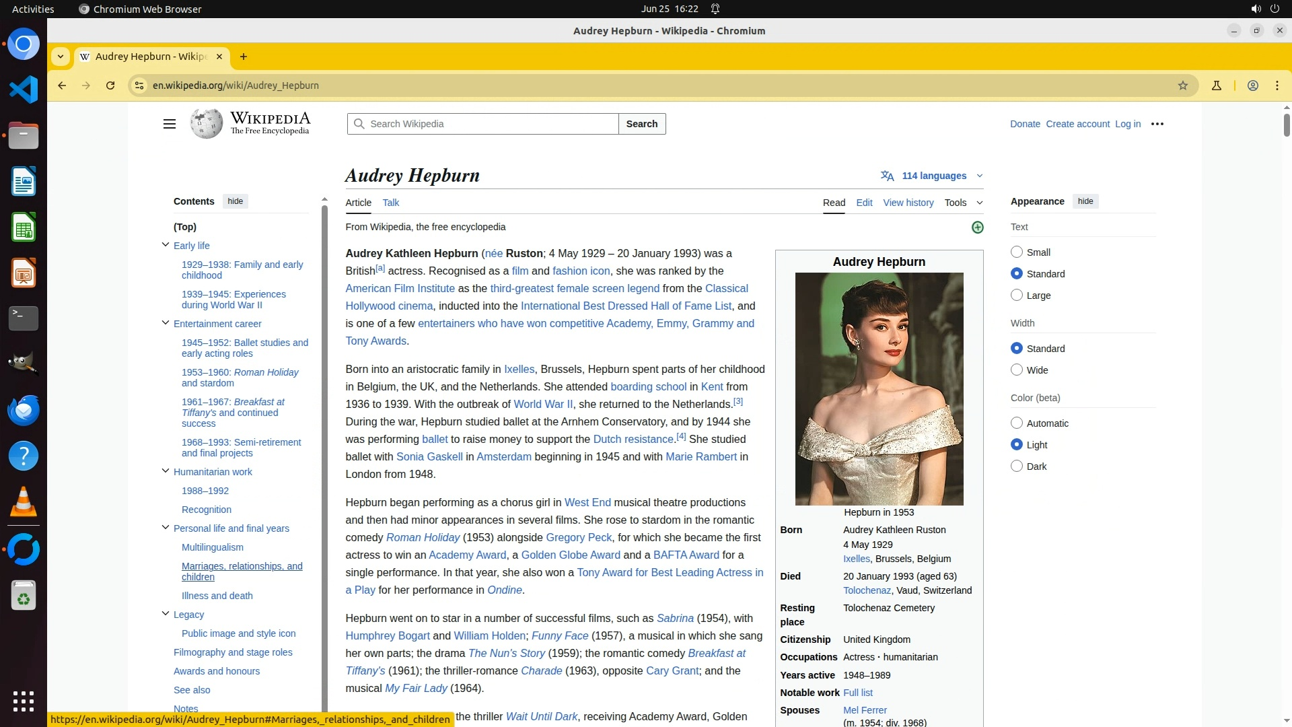Open the 114 languages dropdown
The height and width of the screenshot is (727, 1292).
(x=933, y=176)
